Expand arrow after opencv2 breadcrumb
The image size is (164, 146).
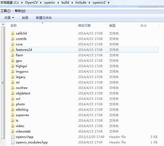coord(109,3)
